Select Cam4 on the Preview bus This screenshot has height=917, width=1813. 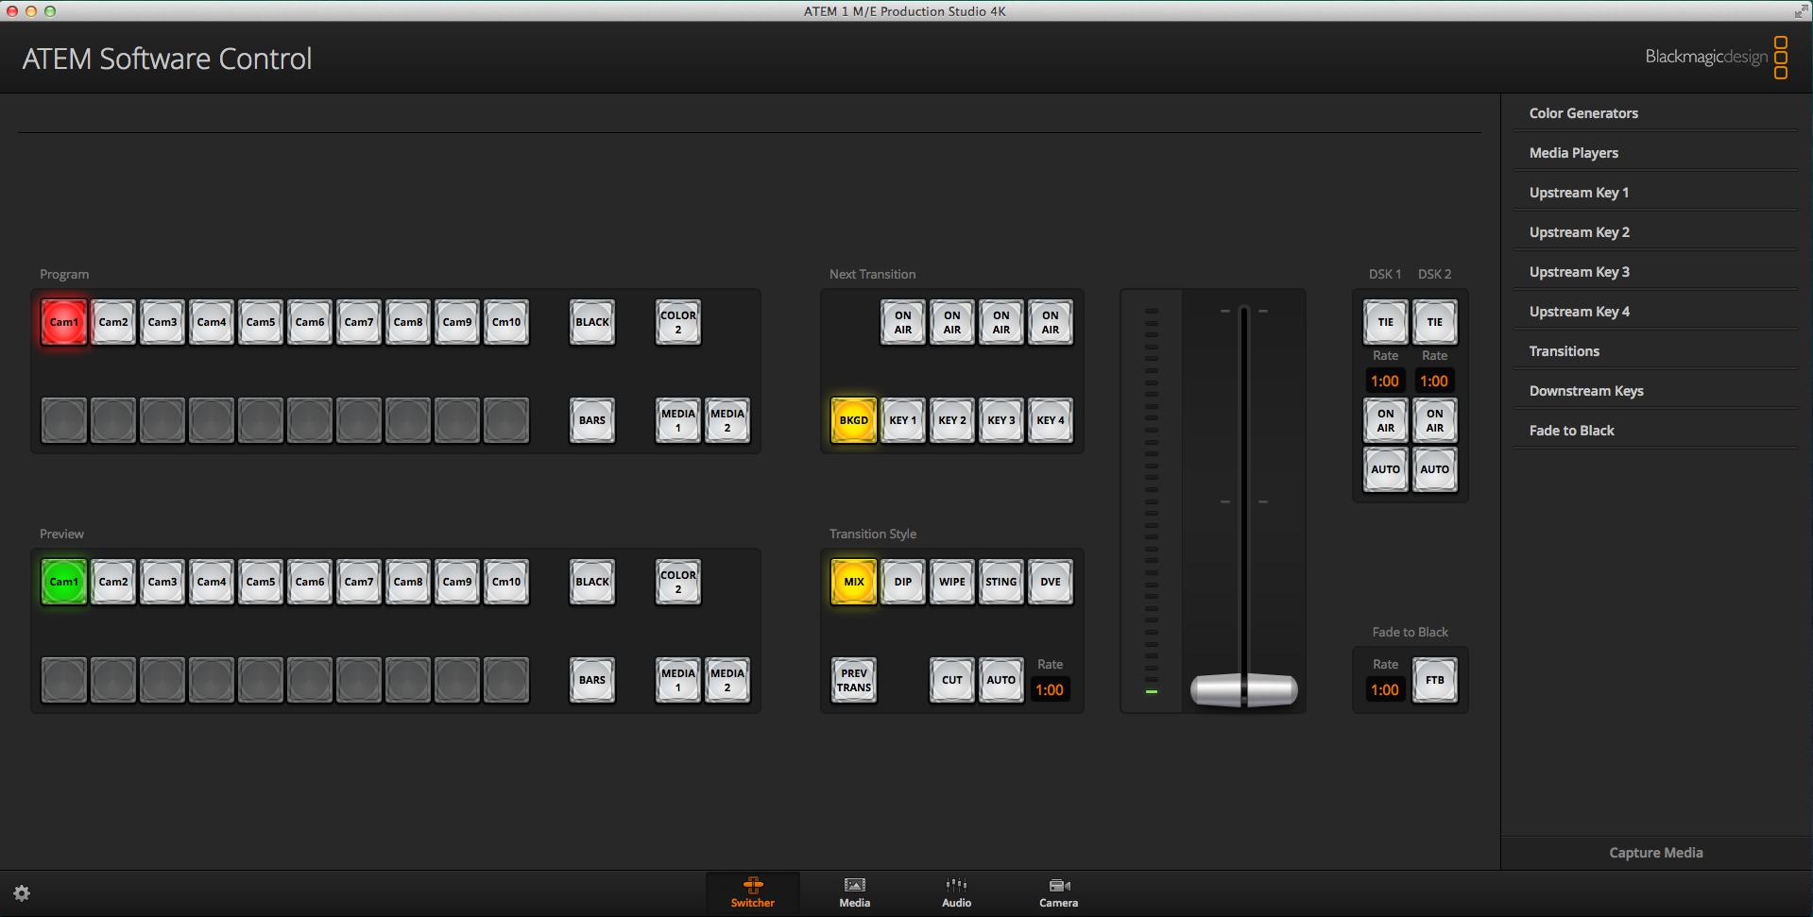[x=212, y=582]
